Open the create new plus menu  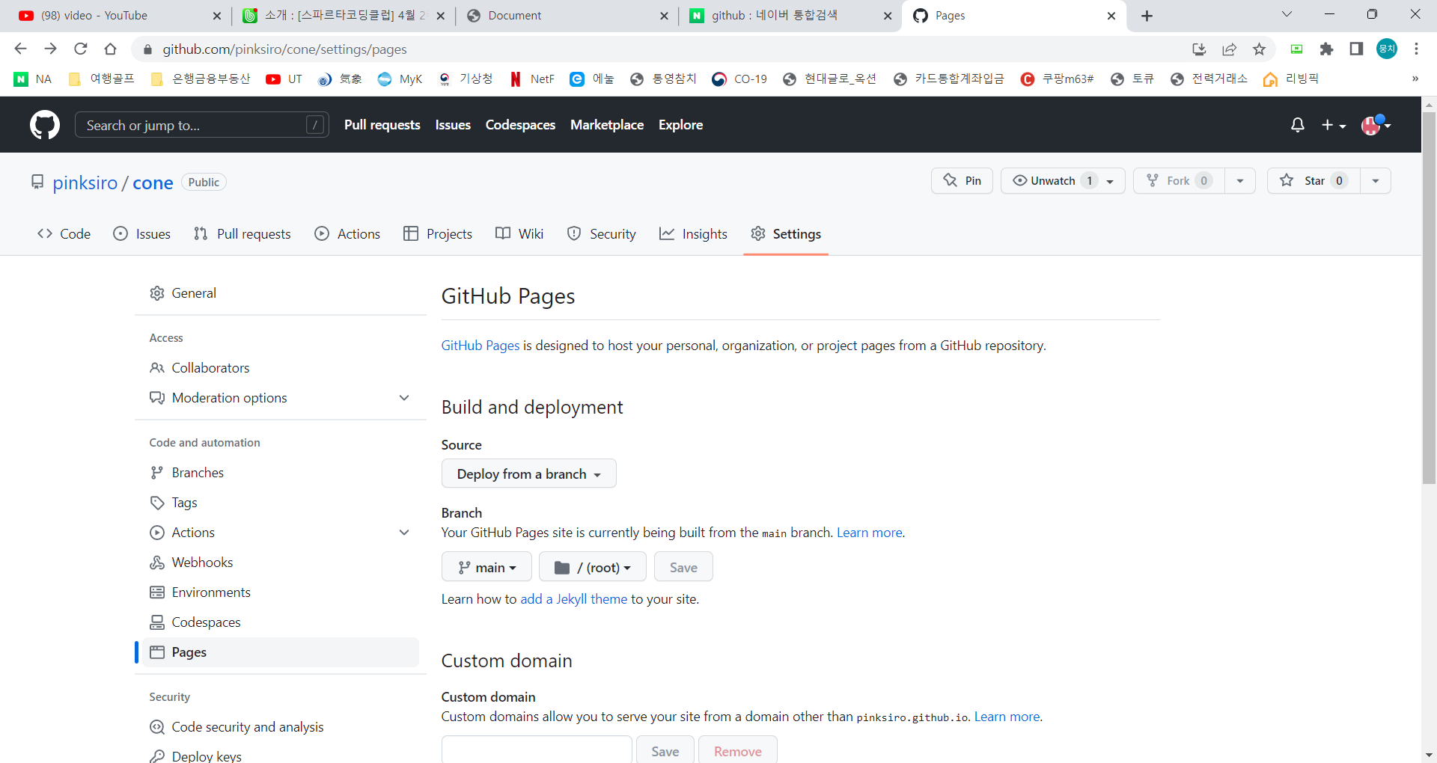point(1334,125)
